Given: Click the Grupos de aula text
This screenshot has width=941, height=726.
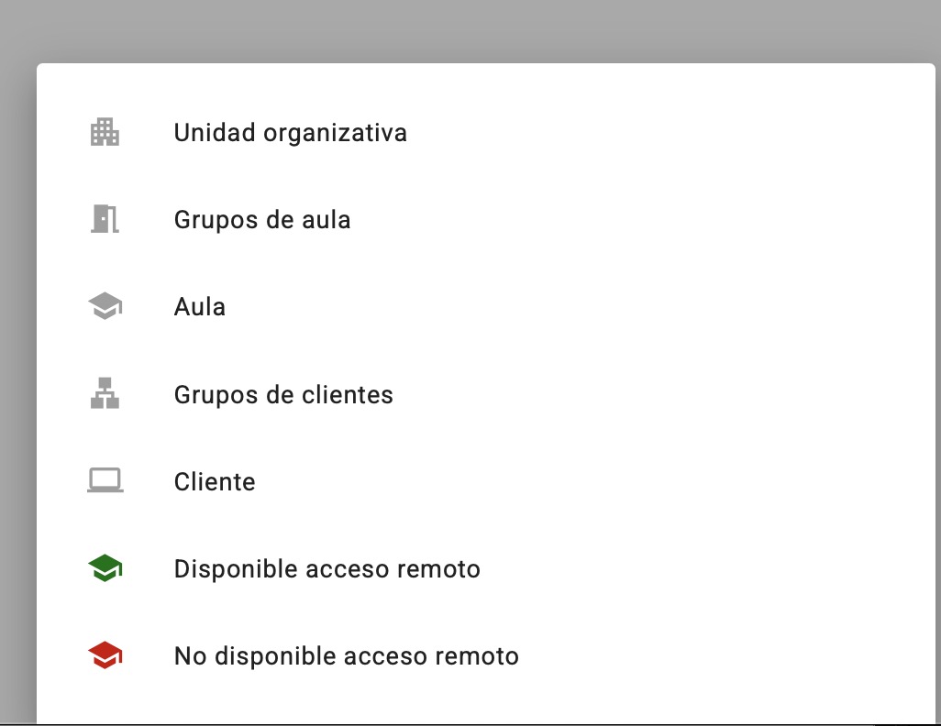Looking at the screenshot, I should (262, 220).
